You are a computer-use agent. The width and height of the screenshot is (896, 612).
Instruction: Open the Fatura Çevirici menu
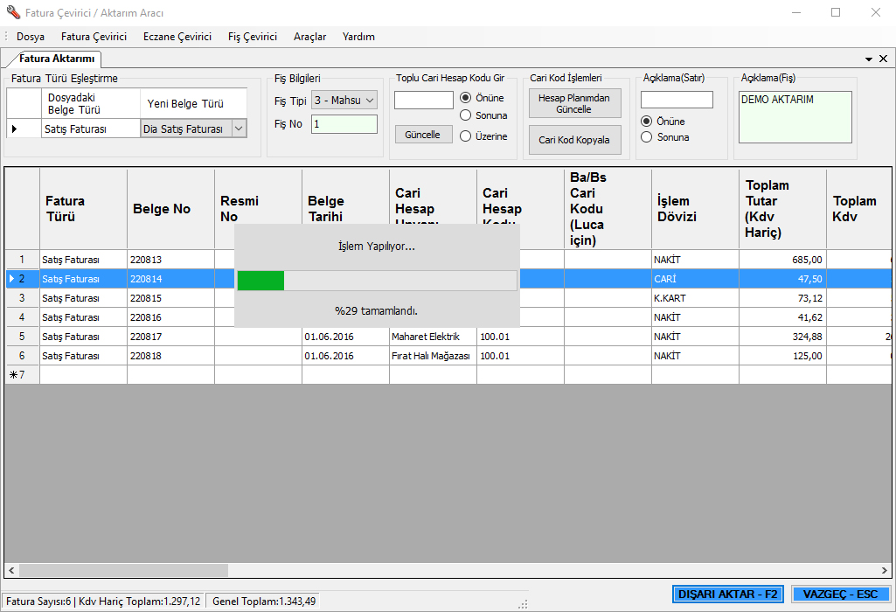(x=94, y=37)
